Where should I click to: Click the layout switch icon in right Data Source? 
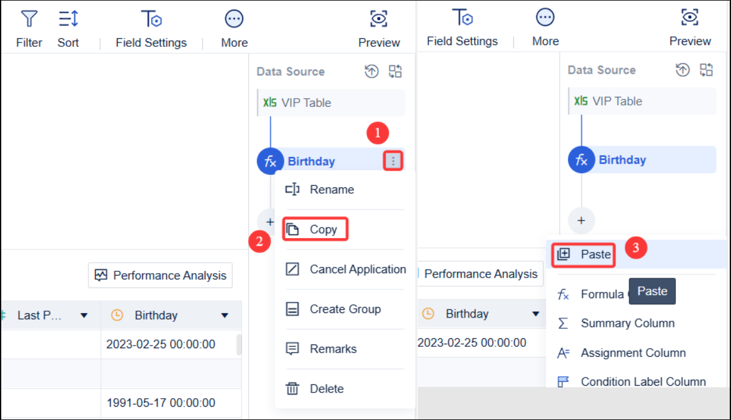706,70
